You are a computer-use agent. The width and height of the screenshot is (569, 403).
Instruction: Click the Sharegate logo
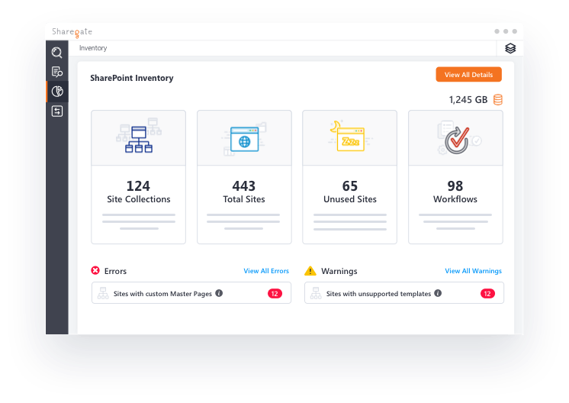point(72,32)
